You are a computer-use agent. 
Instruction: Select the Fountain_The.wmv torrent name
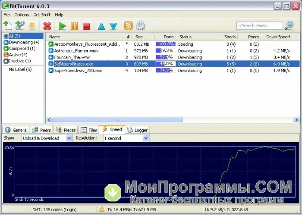(x=72, y=57)
